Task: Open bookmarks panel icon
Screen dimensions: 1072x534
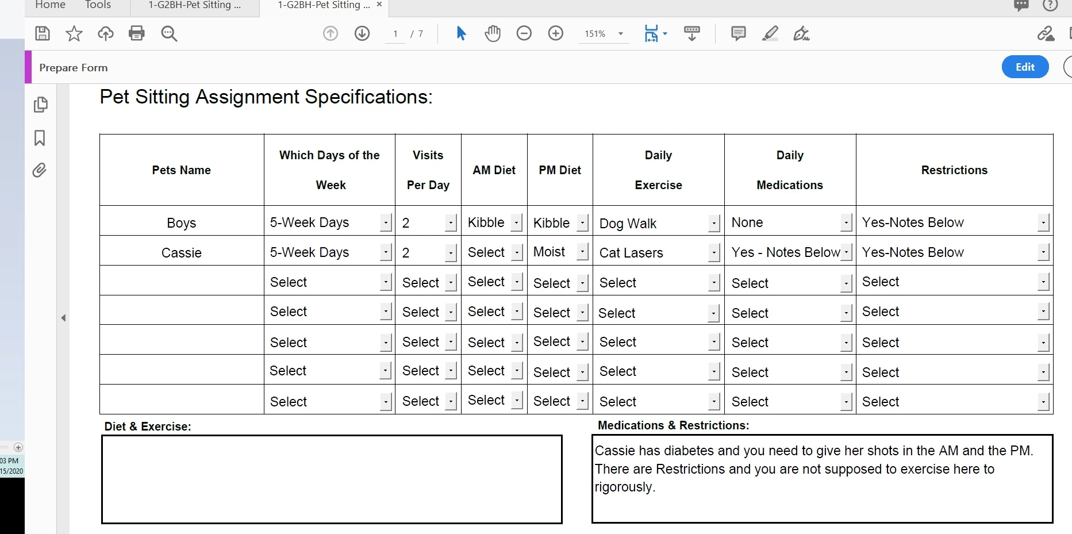Action: (40, 138)
